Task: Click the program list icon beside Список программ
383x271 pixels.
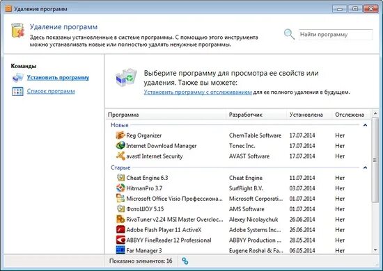Action: point(17,92)
